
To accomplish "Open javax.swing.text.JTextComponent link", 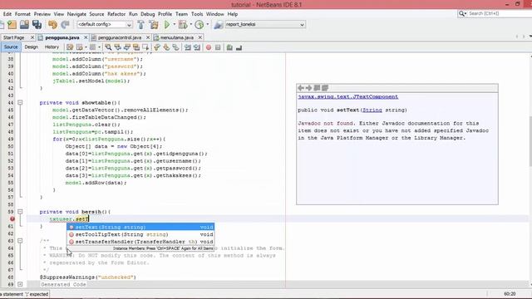I will coord(348,96).
